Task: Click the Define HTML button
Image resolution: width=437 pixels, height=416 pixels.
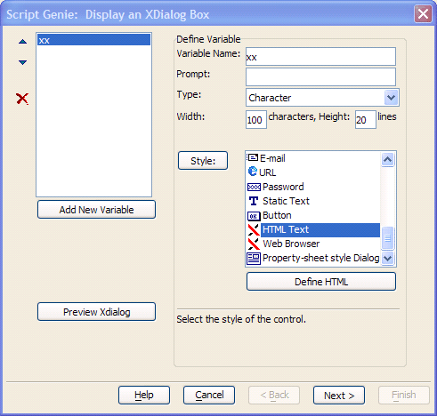Action: pos(321,282)
